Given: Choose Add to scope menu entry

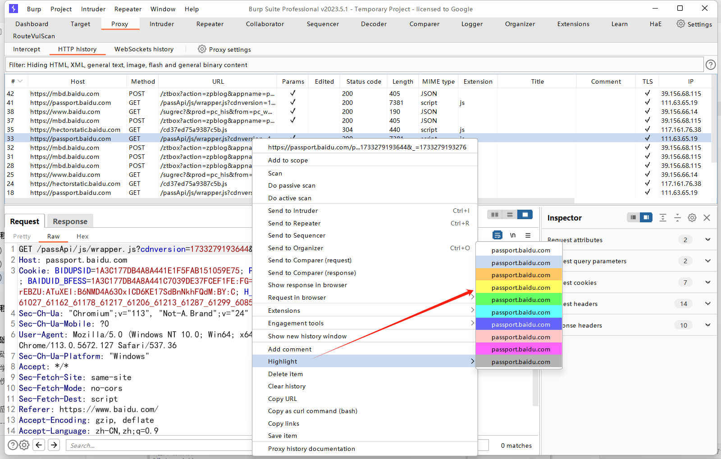Looking at the screenshot, I should point(365,160).
